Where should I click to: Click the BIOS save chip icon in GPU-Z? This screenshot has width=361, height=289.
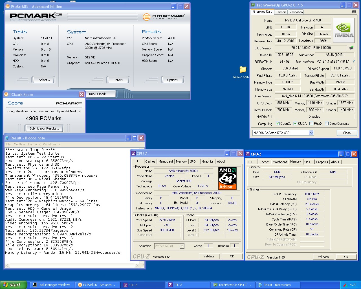(x=351, y=48)
